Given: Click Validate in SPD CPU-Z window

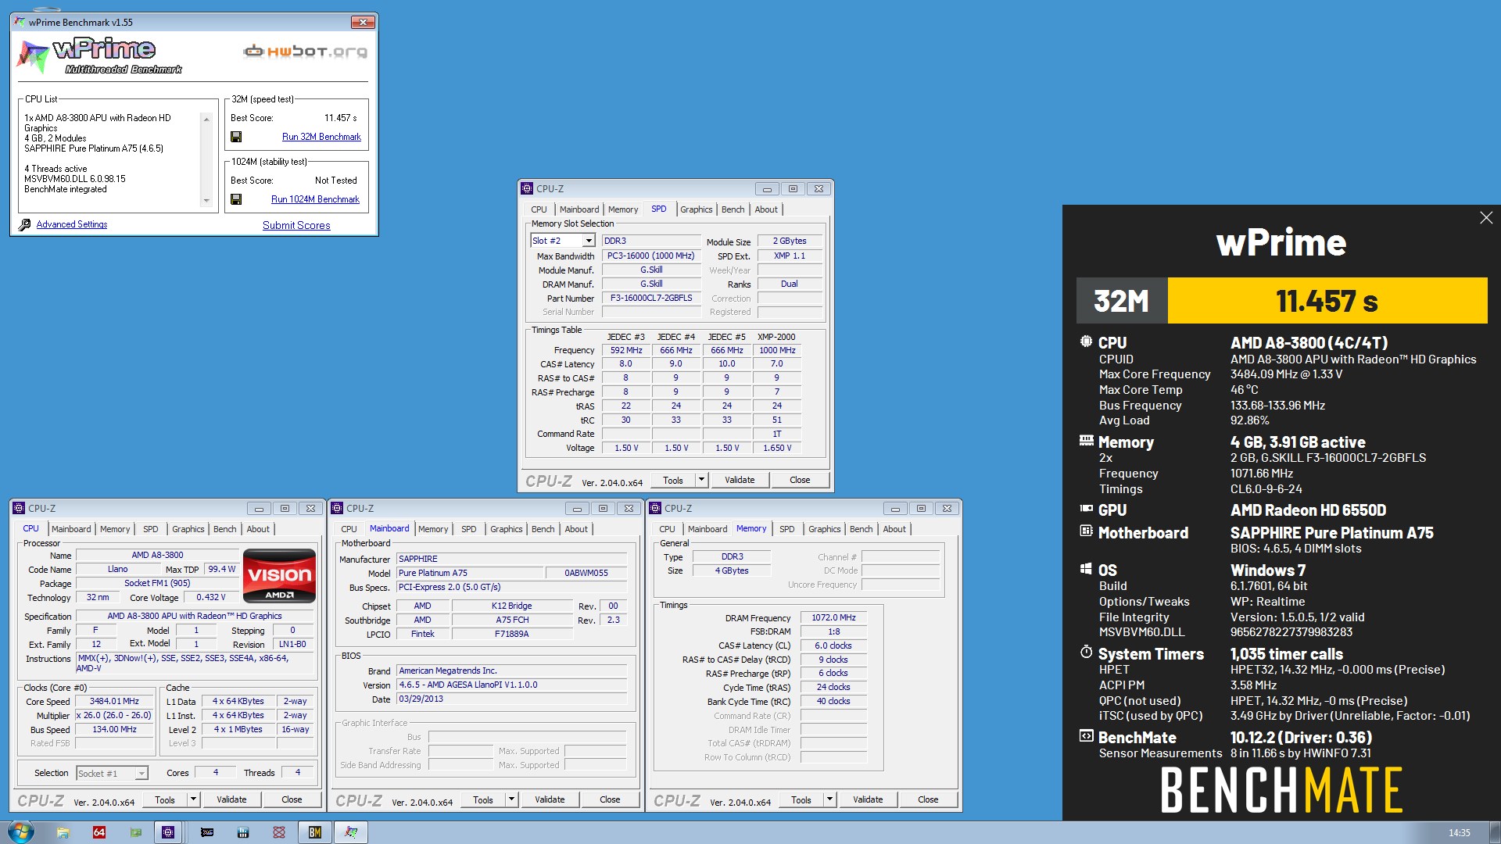Looking at the screenshot, I should pyautogui.click(x=740, y=480).
